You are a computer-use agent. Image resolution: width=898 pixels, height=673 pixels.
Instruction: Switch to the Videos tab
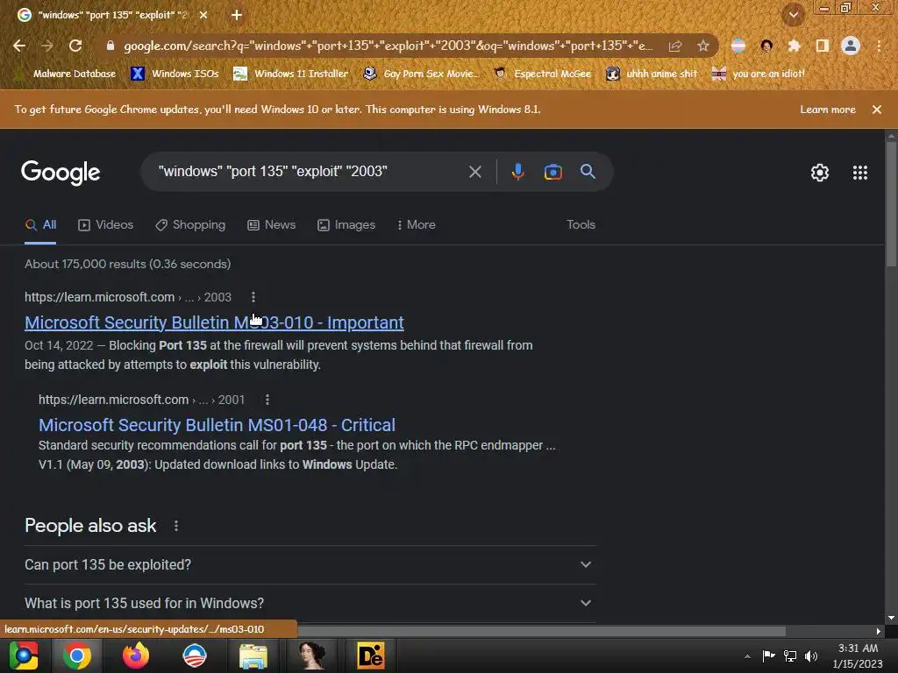(106, 225)
